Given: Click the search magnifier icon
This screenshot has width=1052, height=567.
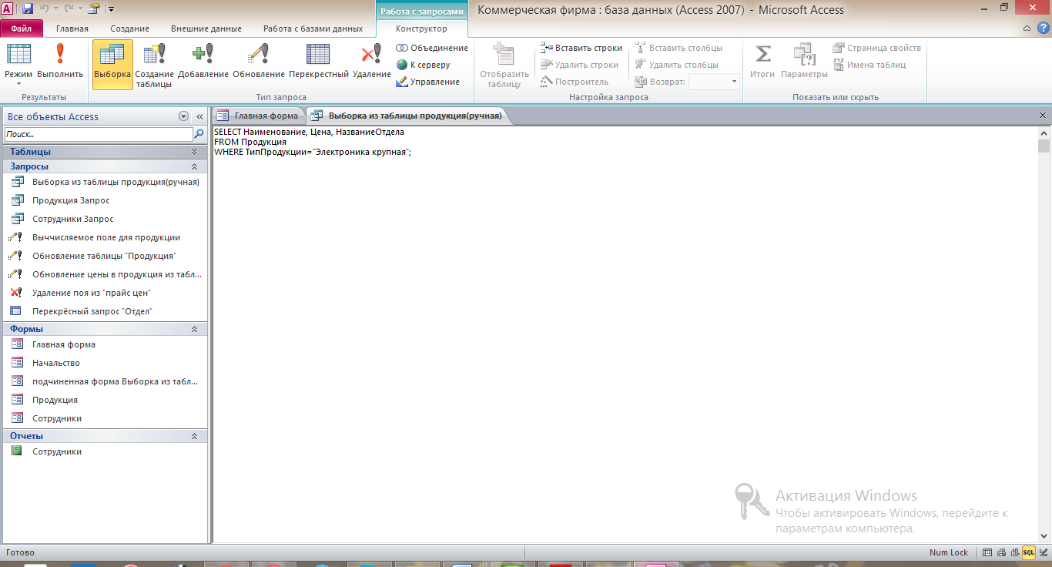Looking at the screenshot, I should click(x=199, y=134).
